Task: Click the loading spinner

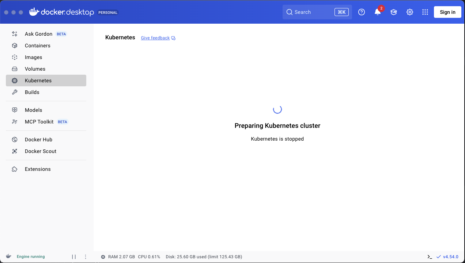Action: [x=277, y=109]
